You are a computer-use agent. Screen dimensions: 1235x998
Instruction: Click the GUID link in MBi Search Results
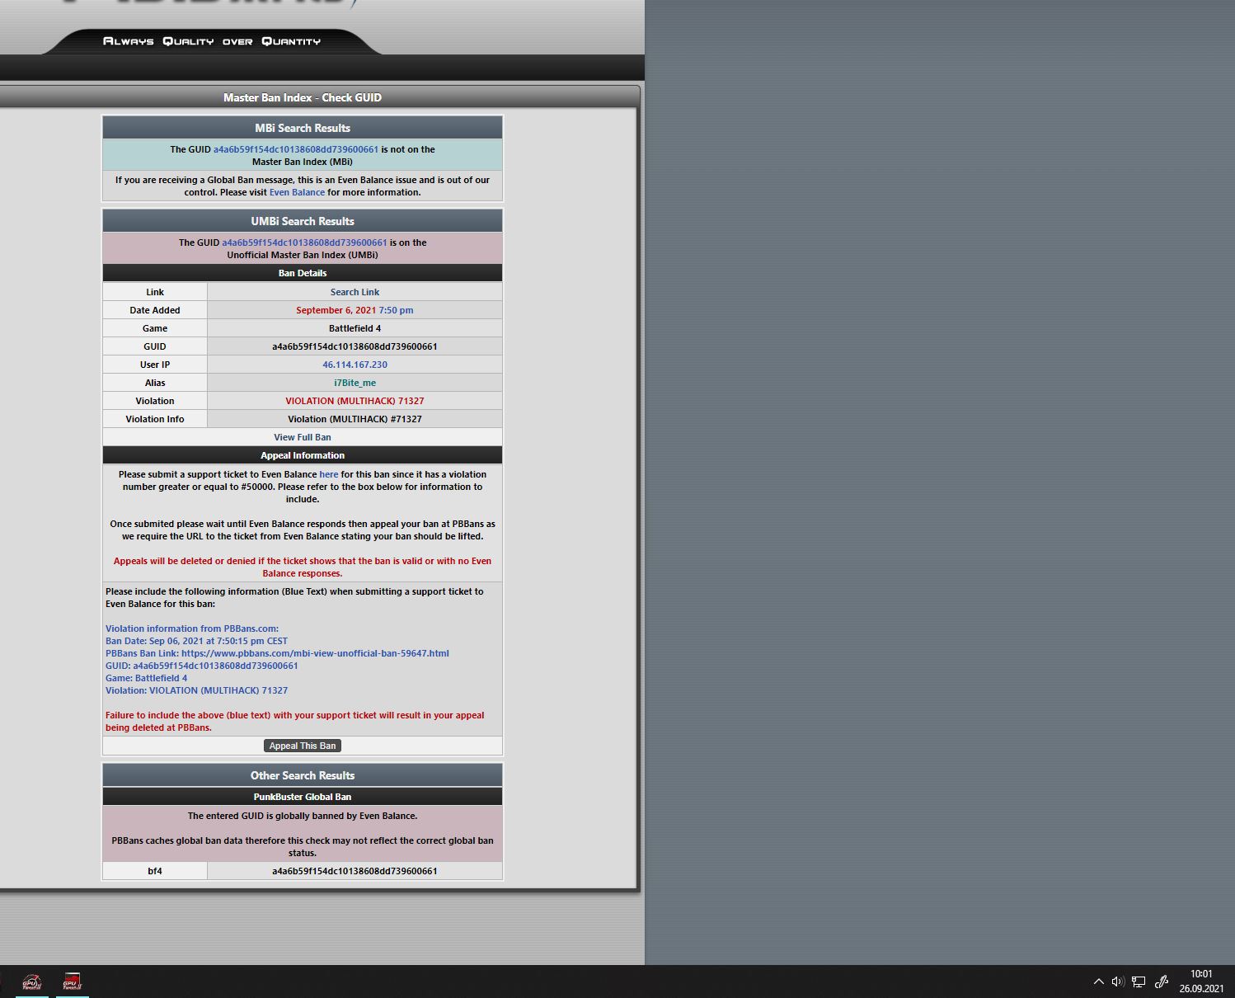[296, 149]
